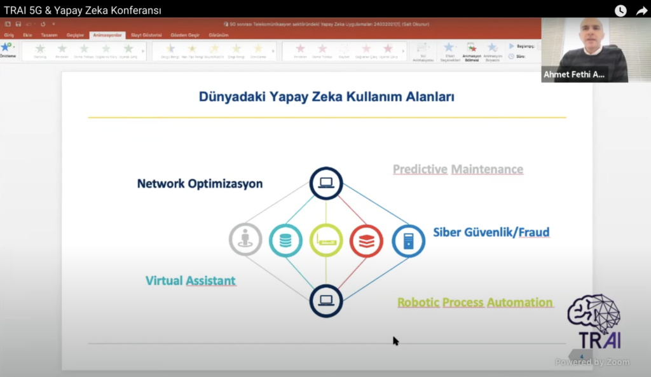Expand the emphasis effects gallery arrow
Screen dimensions: 651x377
[x=274, y=51]
